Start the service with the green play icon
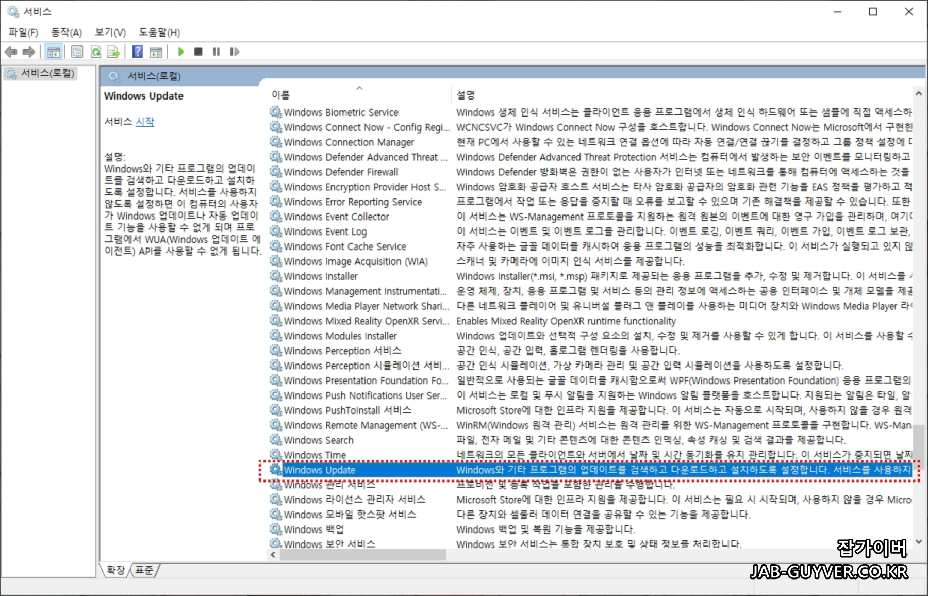The image size is (928, 596). 181,52
